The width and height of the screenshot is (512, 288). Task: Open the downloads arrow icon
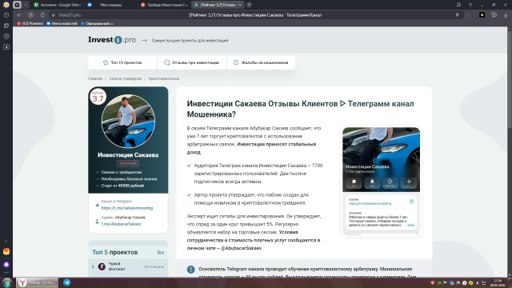coord(506,15)
